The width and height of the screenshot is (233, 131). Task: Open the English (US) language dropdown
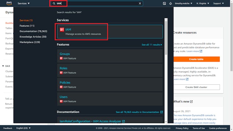(23, 128)
